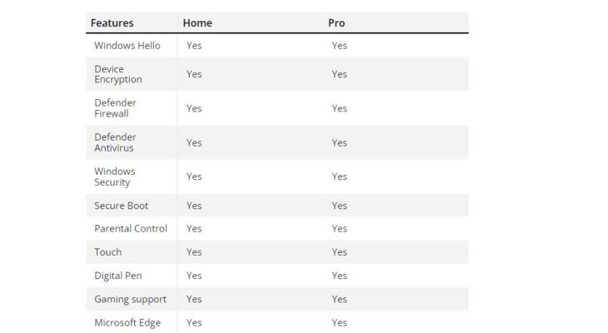
Task: Click Home value Yes for Gaming support
Action: tap(194, 299)
